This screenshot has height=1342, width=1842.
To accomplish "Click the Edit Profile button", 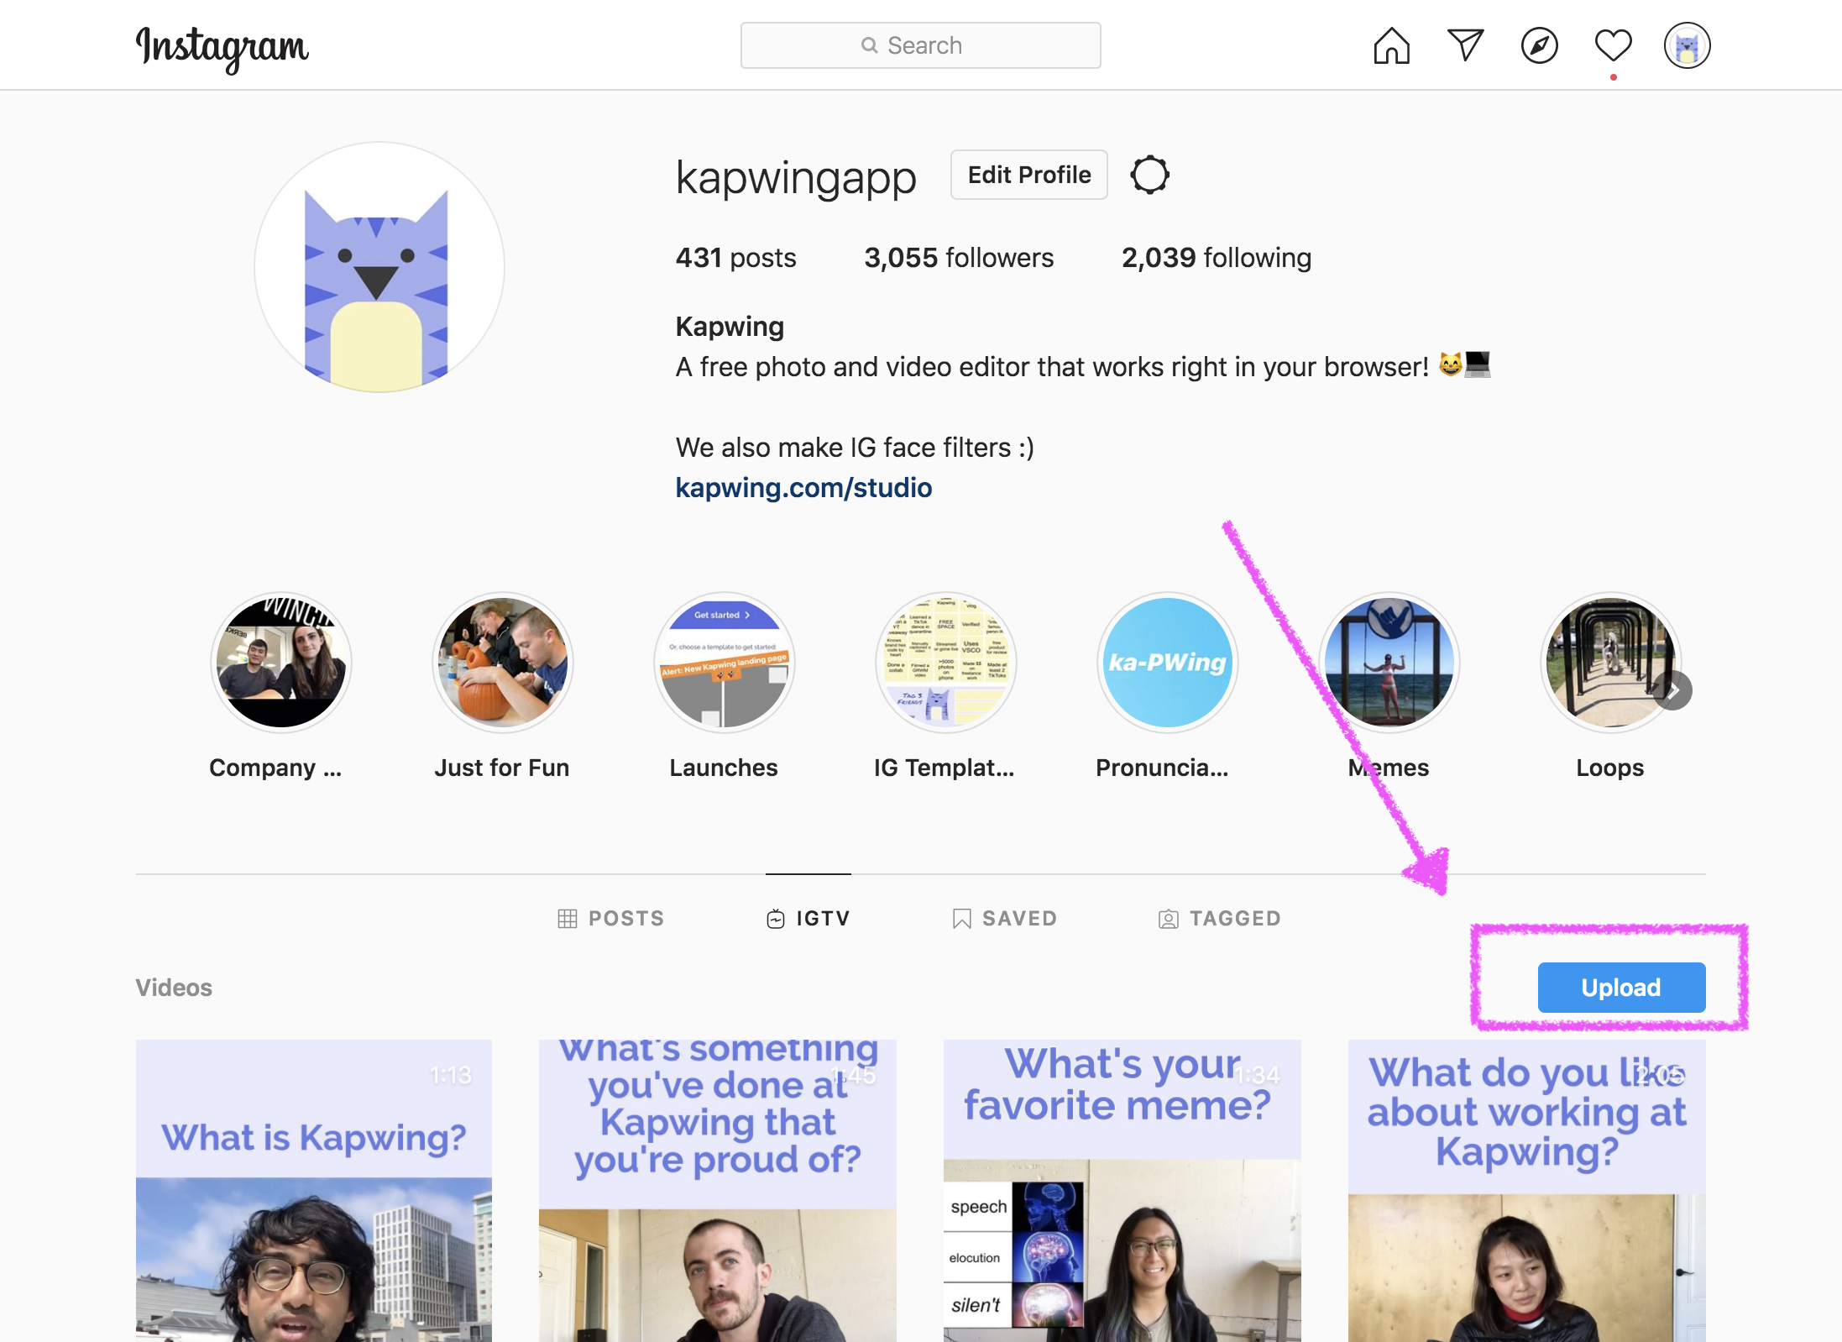I will (1028, 175).
